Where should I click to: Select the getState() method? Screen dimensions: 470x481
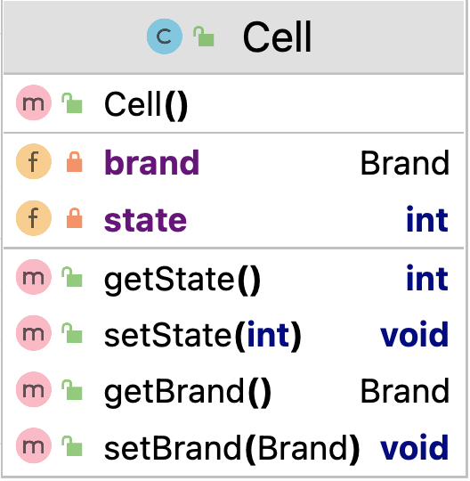(182, 280)
